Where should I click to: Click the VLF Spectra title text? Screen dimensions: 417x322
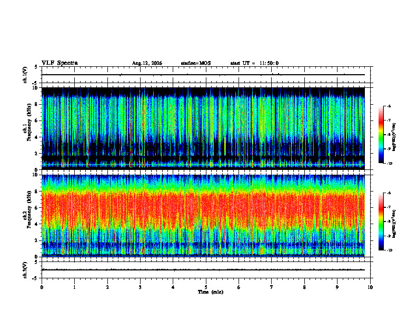click(x=59, y=63)
